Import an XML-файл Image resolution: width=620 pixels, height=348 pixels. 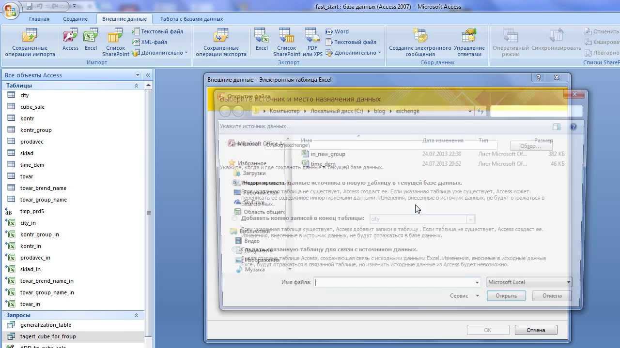tap(150, 42)
